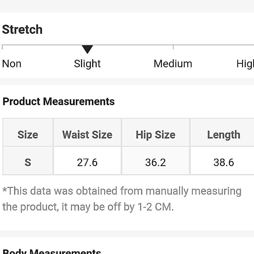Select the Slight stretch label
This screenshot has height=254, width=254.
87,64
